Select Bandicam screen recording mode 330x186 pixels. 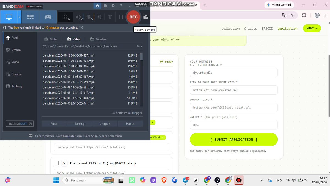click(x=9, y=17)
